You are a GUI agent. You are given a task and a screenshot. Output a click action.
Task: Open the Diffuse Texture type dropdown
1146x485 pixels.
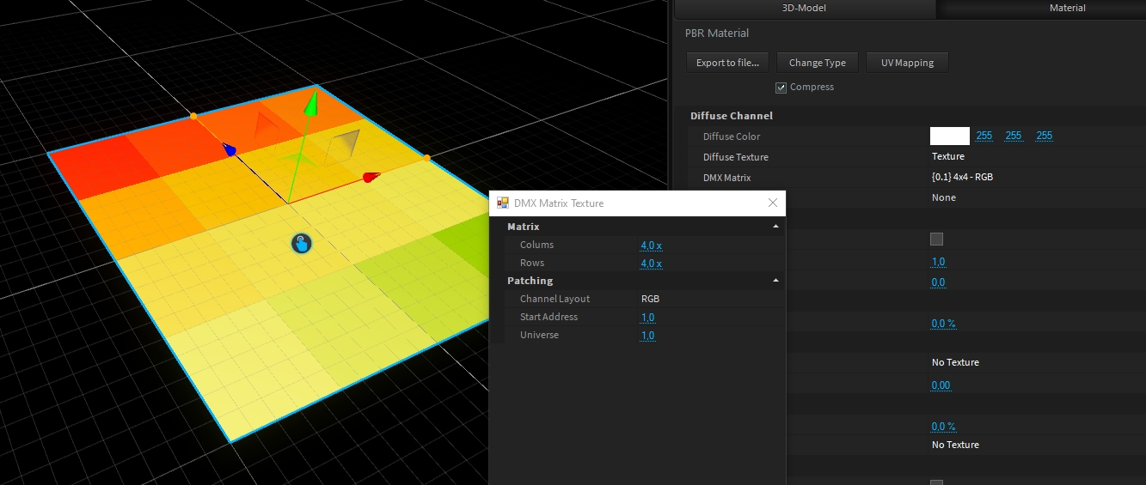coord(948,157)
